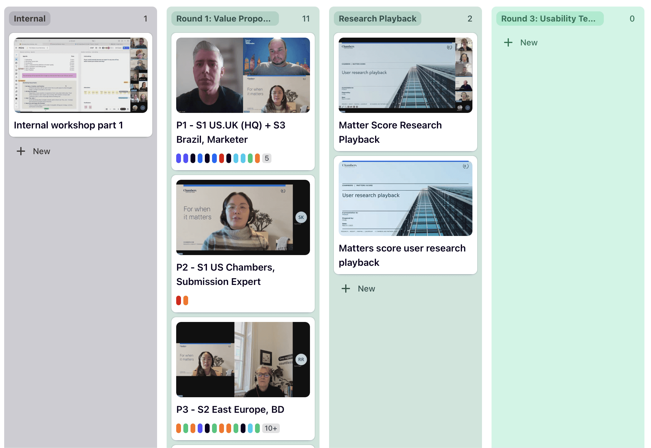Click the SK participant avatar badge
Viewport: 651px width, 448px height.
[x=301, y=217]
